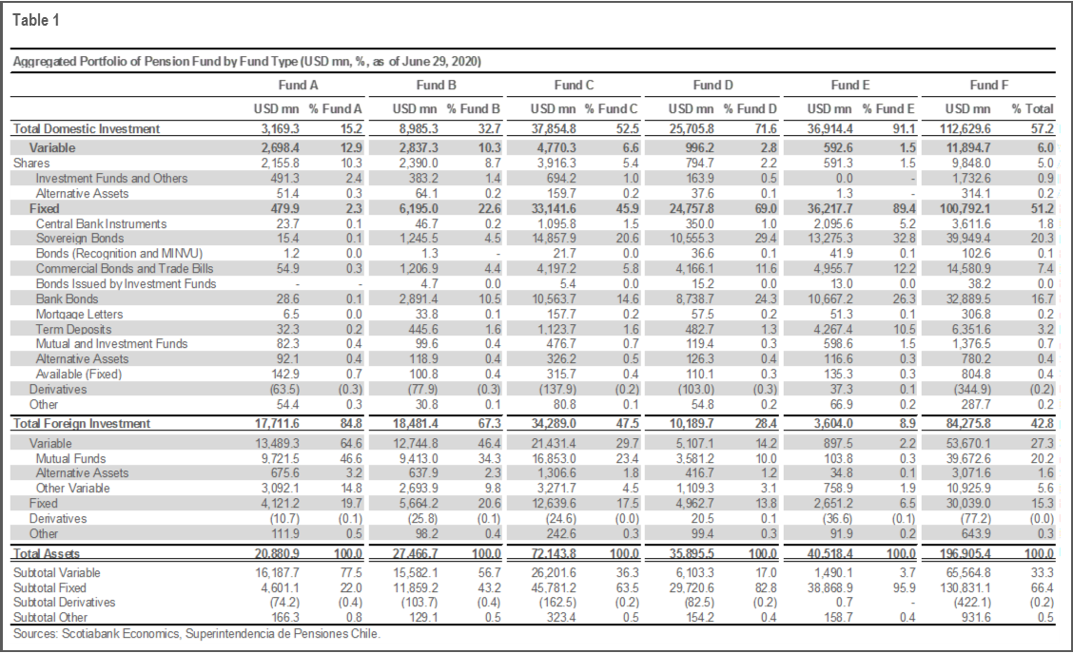Screen dimensions: 1073x653
Task: Select the 'Term Deposits' row label
Action: pyautogui.click(x=73, y=329)
